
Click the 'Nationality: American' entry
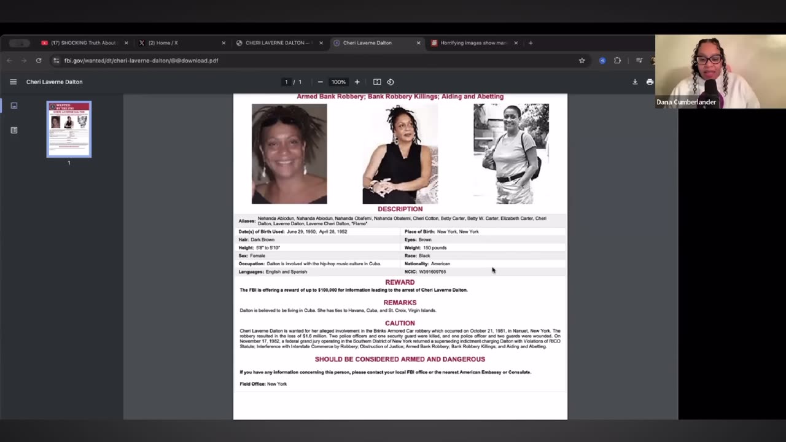tap(427, 263)
